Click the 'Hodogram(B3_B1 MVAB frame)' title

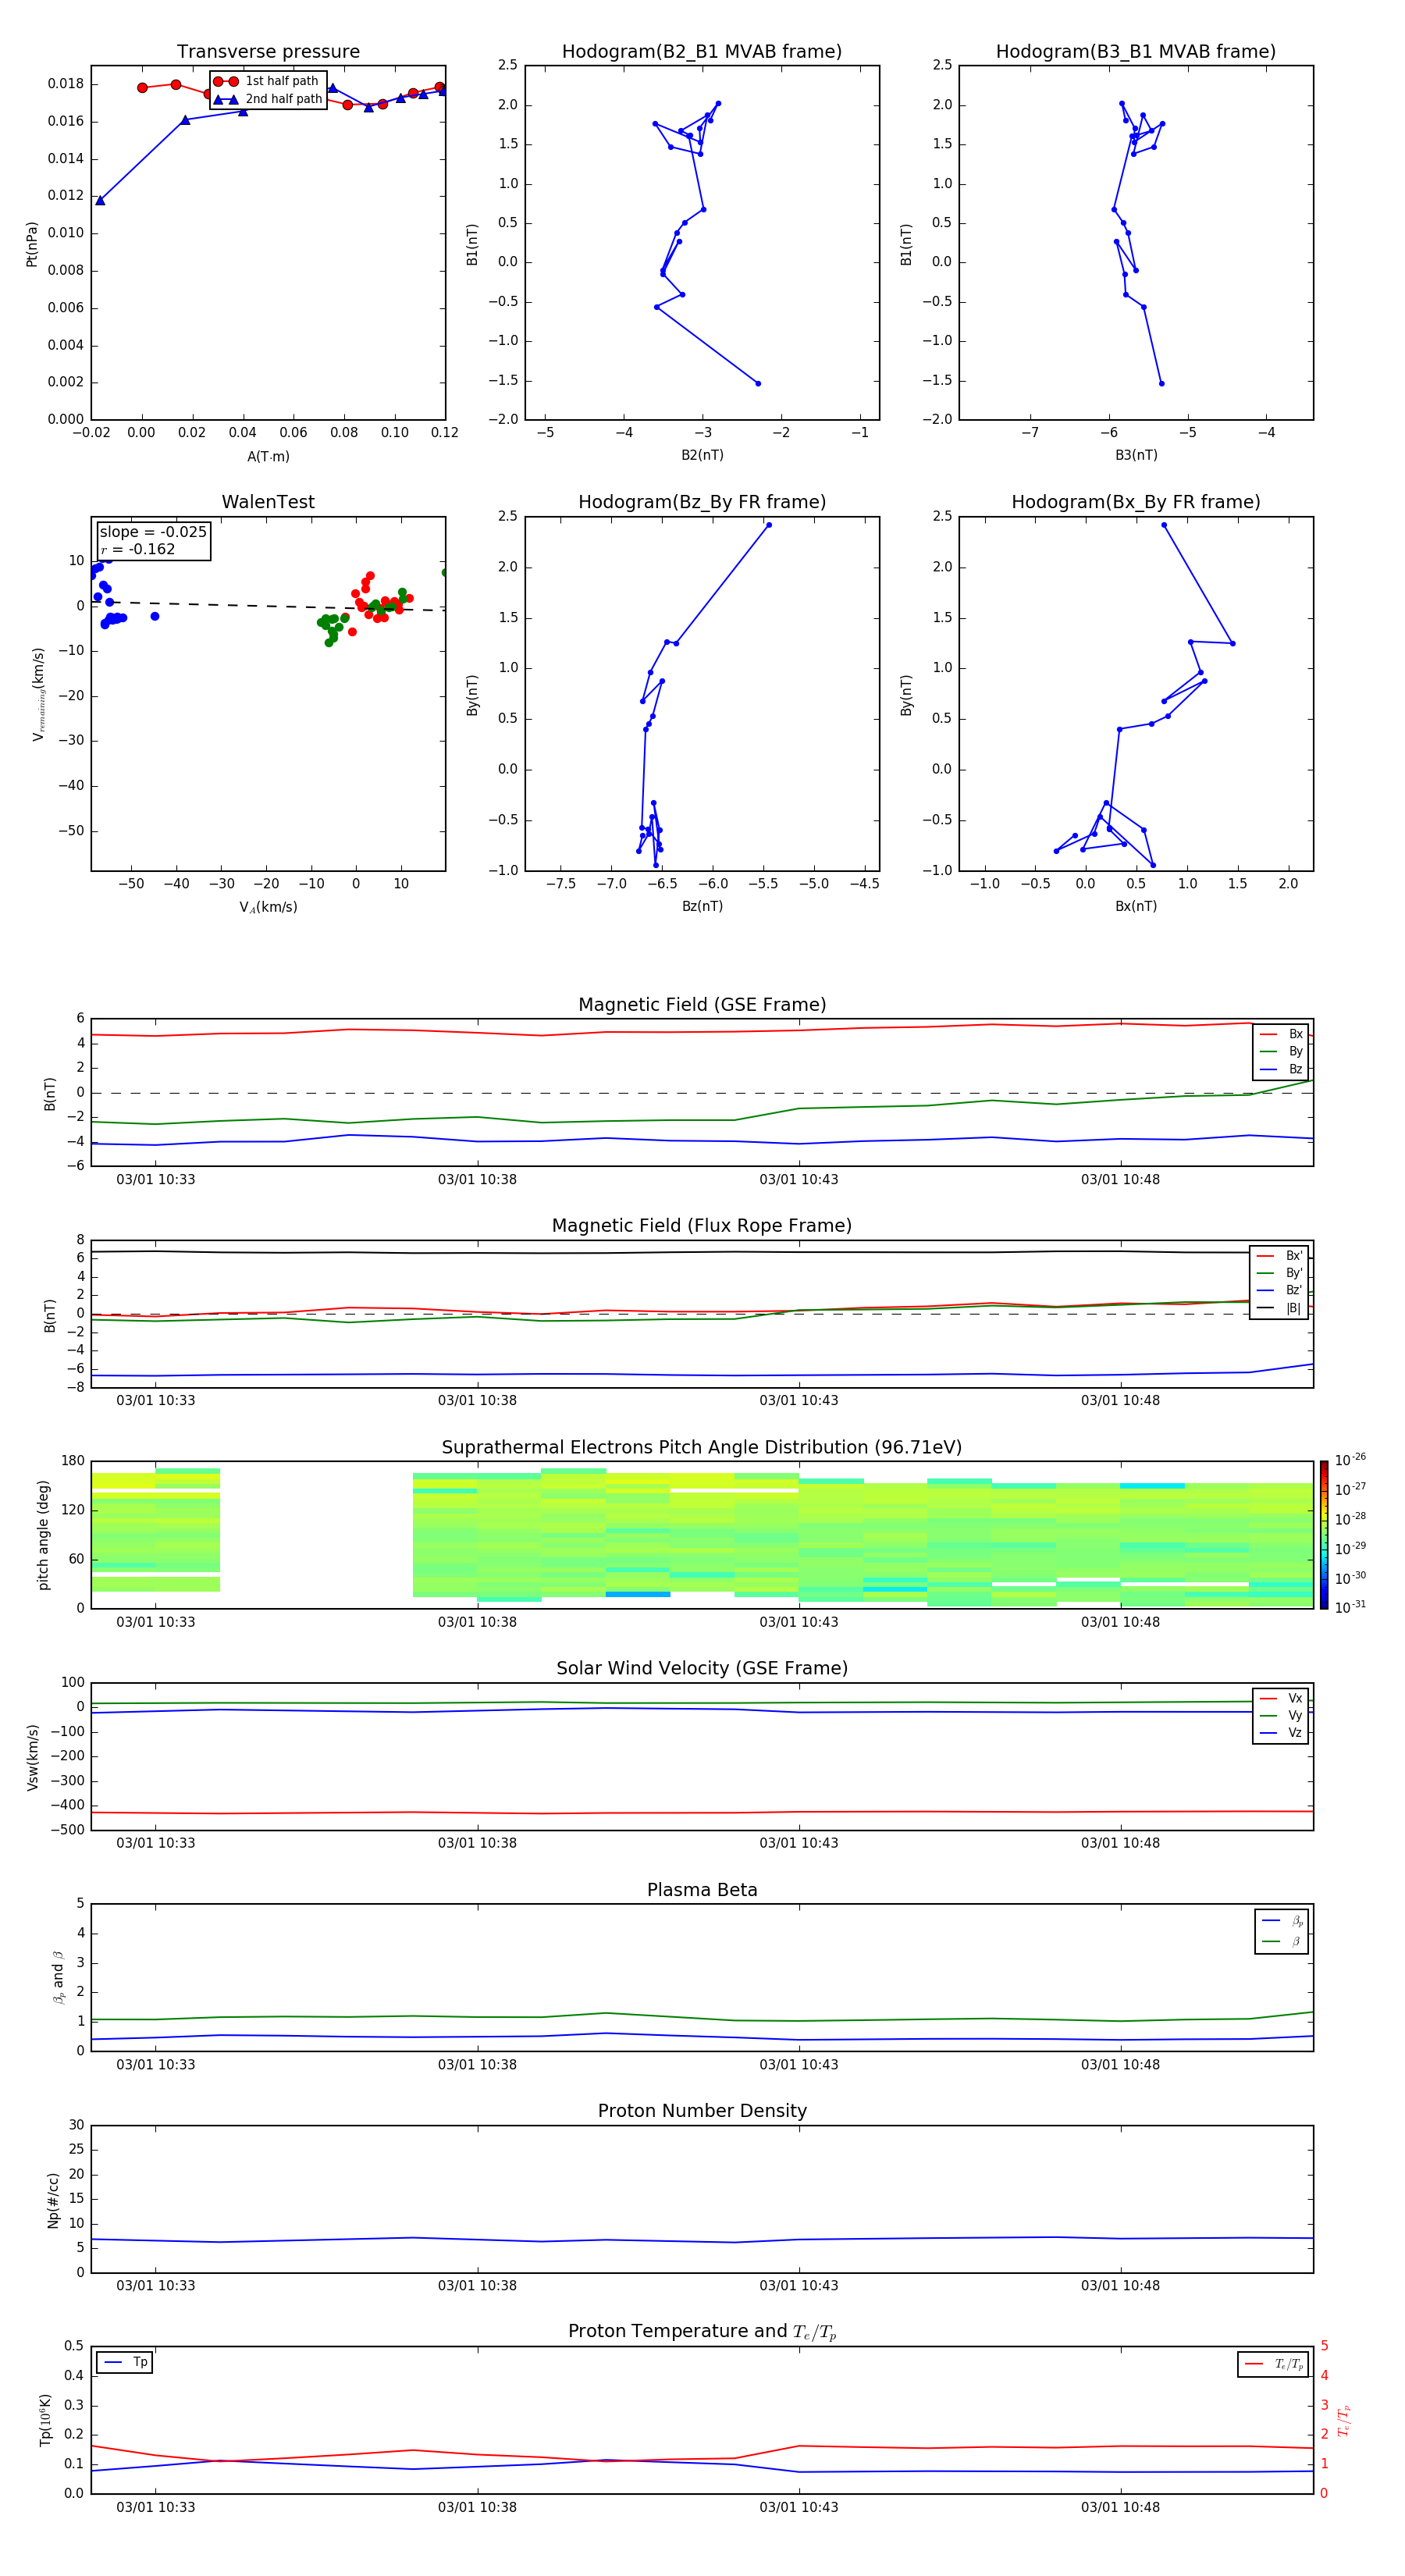[1136, 51]
